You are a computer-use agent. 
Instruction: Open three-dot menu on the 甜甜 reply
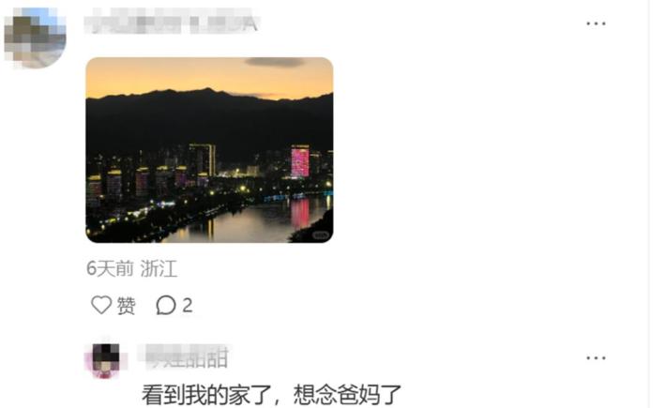tap(596, 358)
